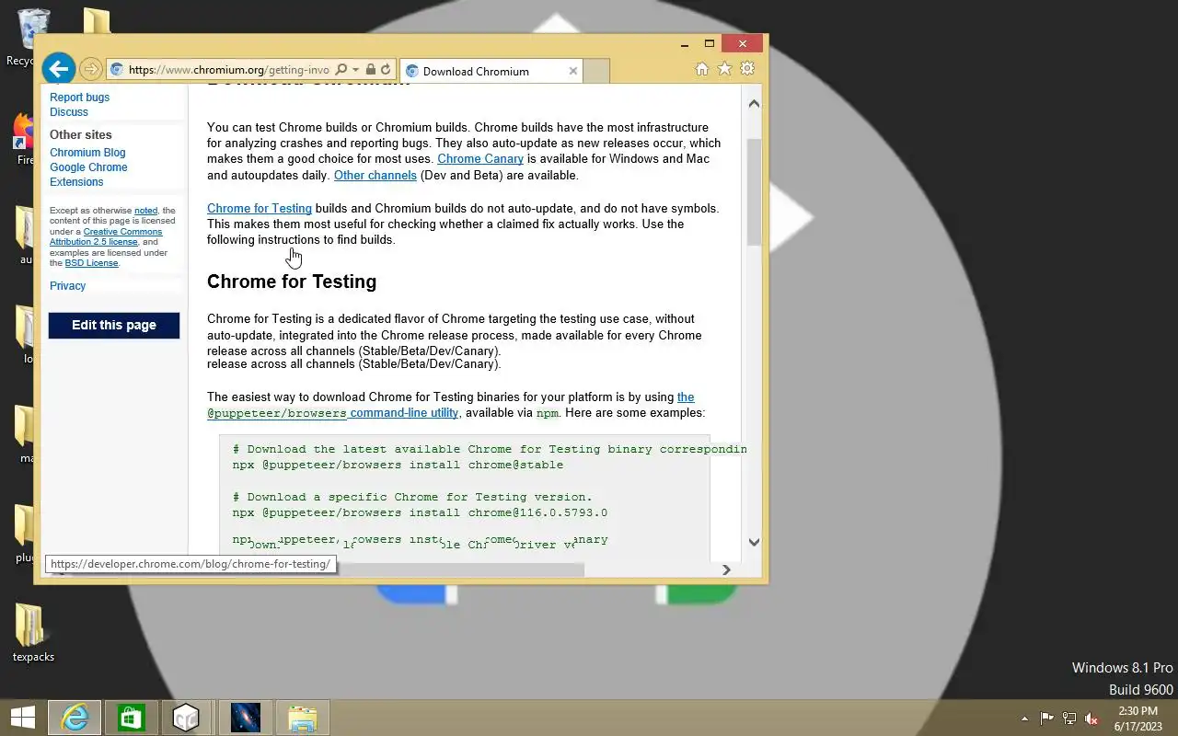Open the Windows Store taskbar icon

pos(131,718)
